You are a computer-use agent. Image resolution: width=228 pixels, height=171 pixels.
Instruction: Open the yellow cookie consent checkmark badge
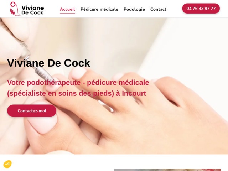click(7, 164)
